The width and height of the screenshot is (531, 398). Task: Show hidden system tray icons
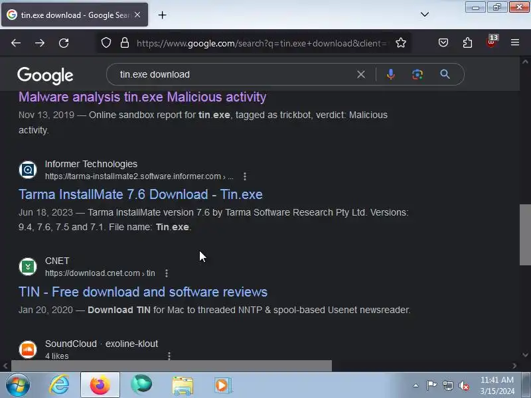tap(416, 385)
